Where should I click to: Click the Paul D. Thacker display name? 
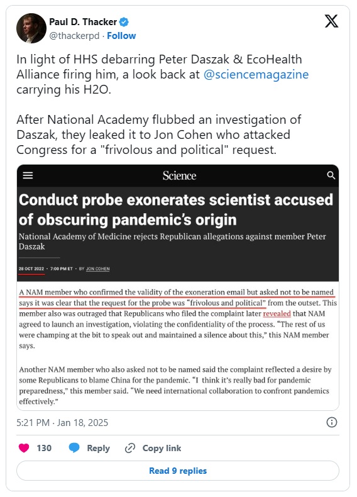pyautogui.click(x=83, y=22)
